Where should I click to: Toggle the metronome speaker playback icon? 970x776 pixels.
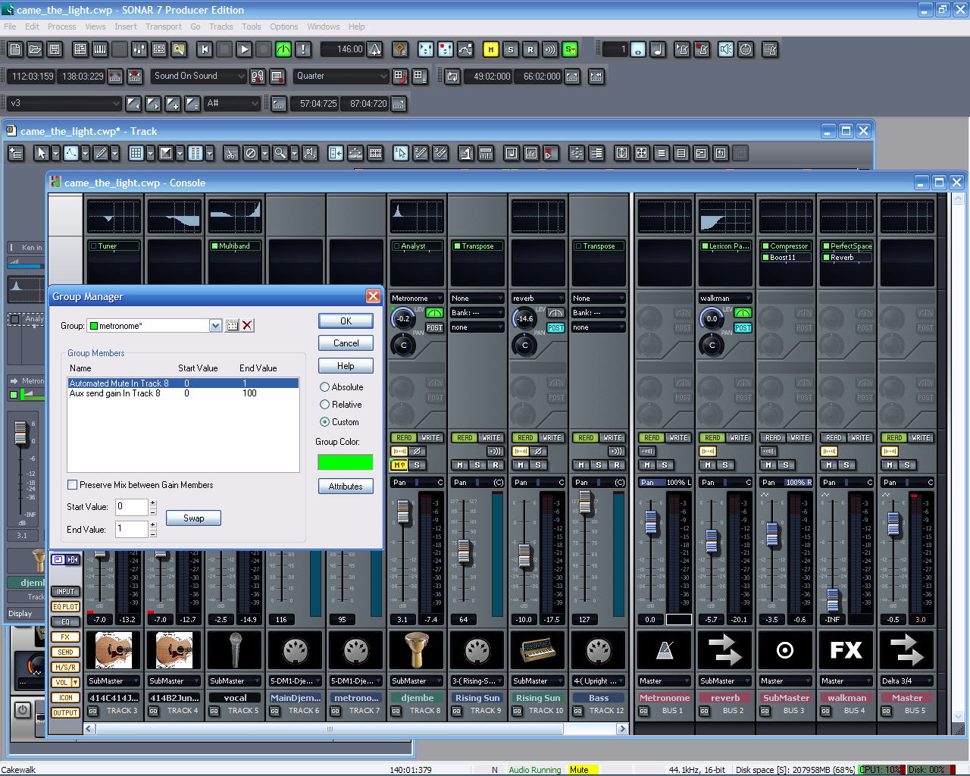pos(726,49)
